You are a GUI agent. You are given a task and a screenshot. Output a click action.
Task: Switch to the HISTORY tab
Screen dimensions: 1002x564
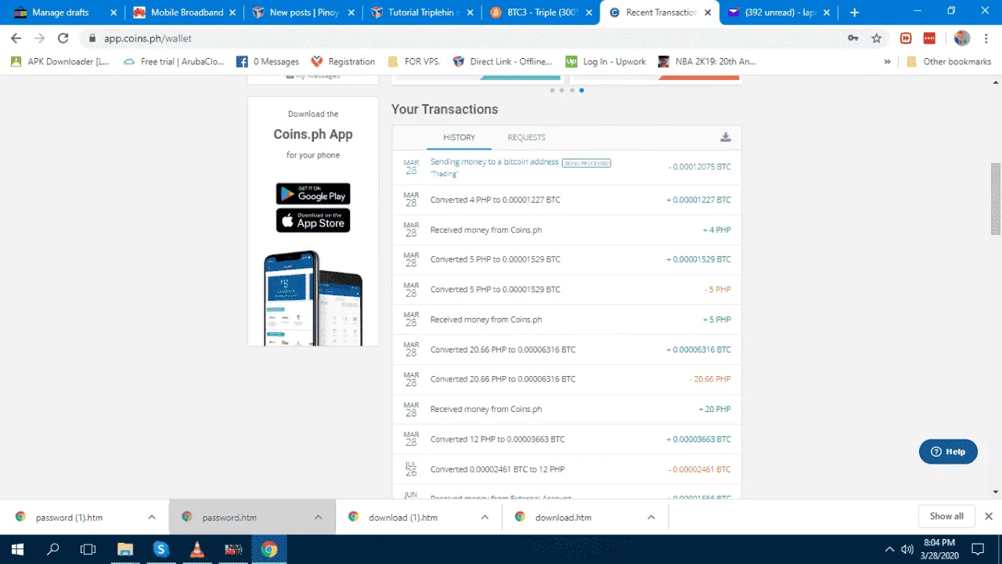pos(459,137)
